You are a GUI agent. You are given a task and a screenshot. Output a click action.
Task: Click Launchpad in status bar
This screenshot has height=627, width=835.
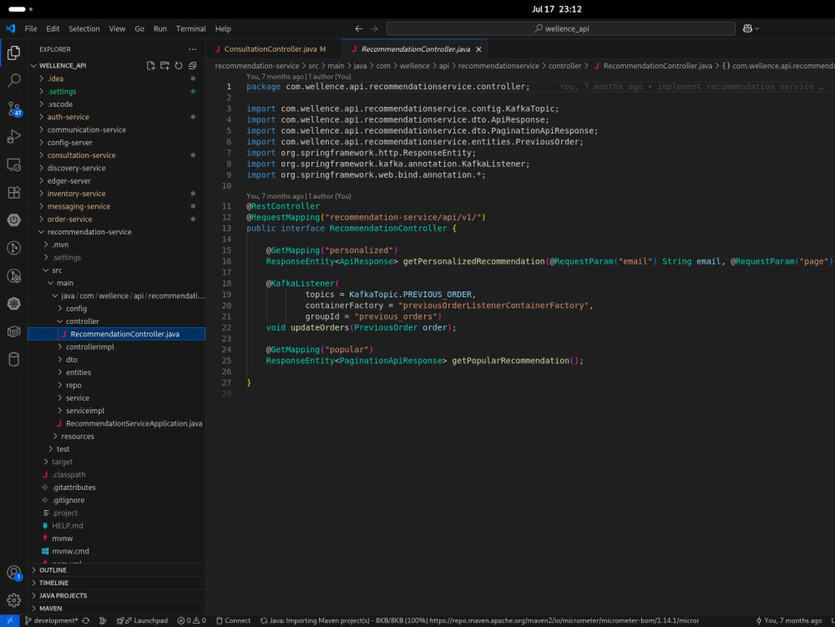[x=142, y=620]
